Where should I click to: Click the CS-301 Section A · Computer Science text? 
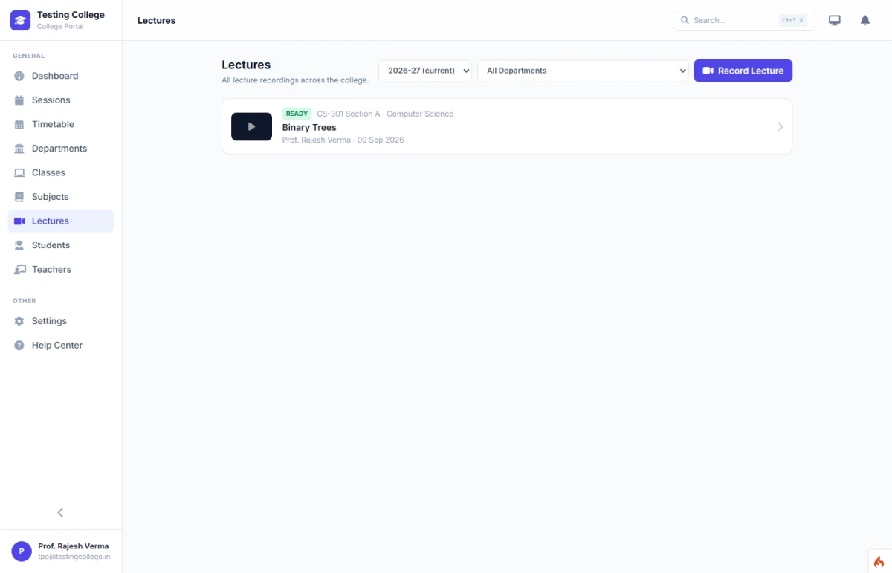coord(385,114)
